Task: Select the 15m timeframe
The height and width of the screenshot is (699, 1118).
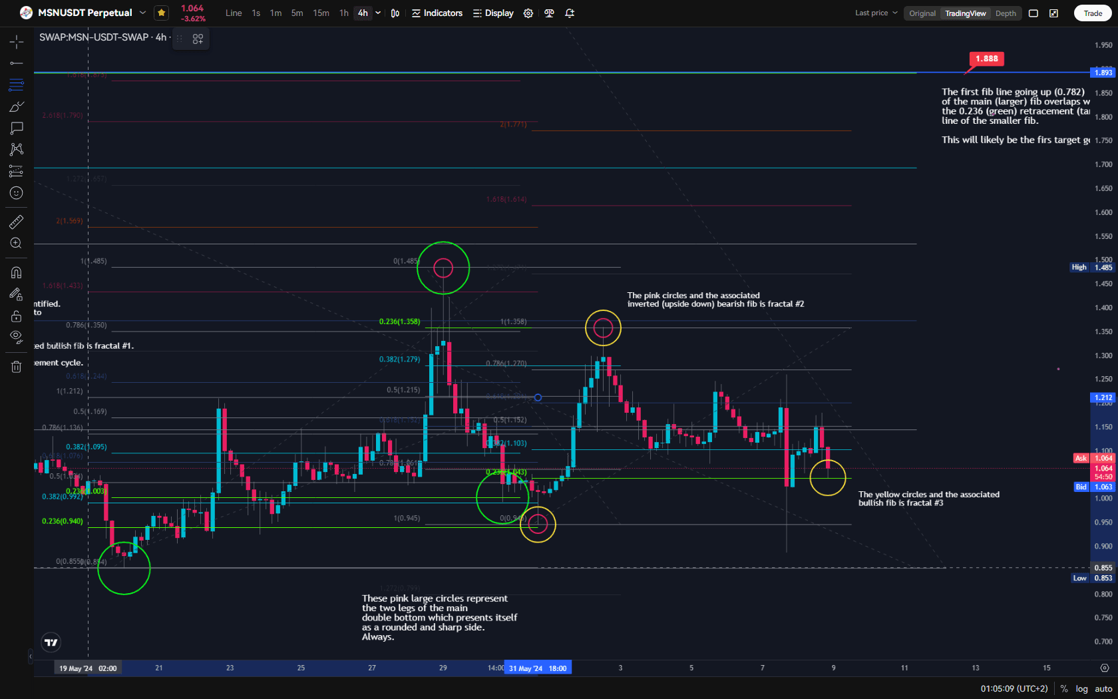Action: [321, 13]
